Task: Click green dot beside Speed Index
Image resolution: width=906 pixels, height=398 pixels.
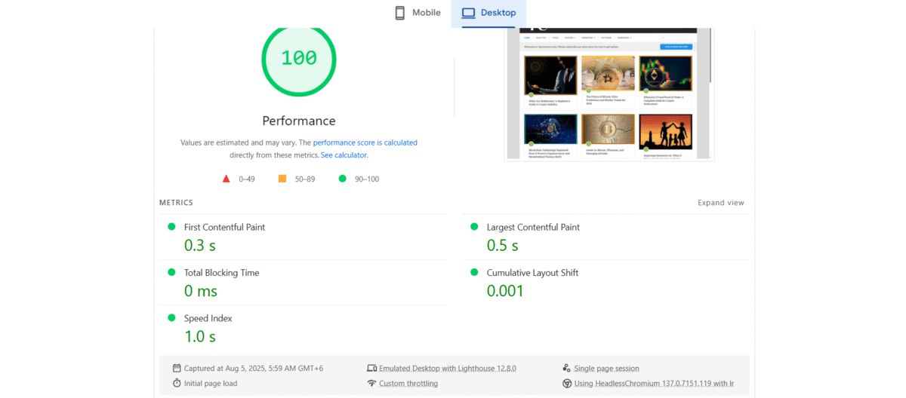Action: [171, 318]
